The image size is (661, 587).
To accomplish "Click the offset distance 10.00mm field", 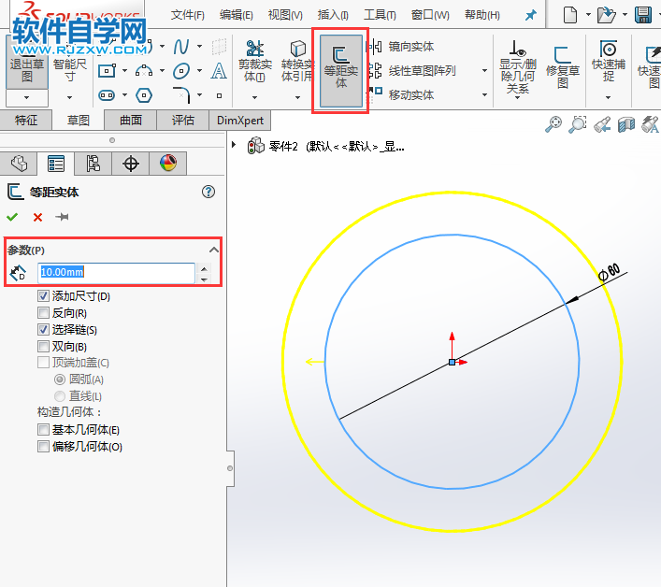I will tap(116, 272).
